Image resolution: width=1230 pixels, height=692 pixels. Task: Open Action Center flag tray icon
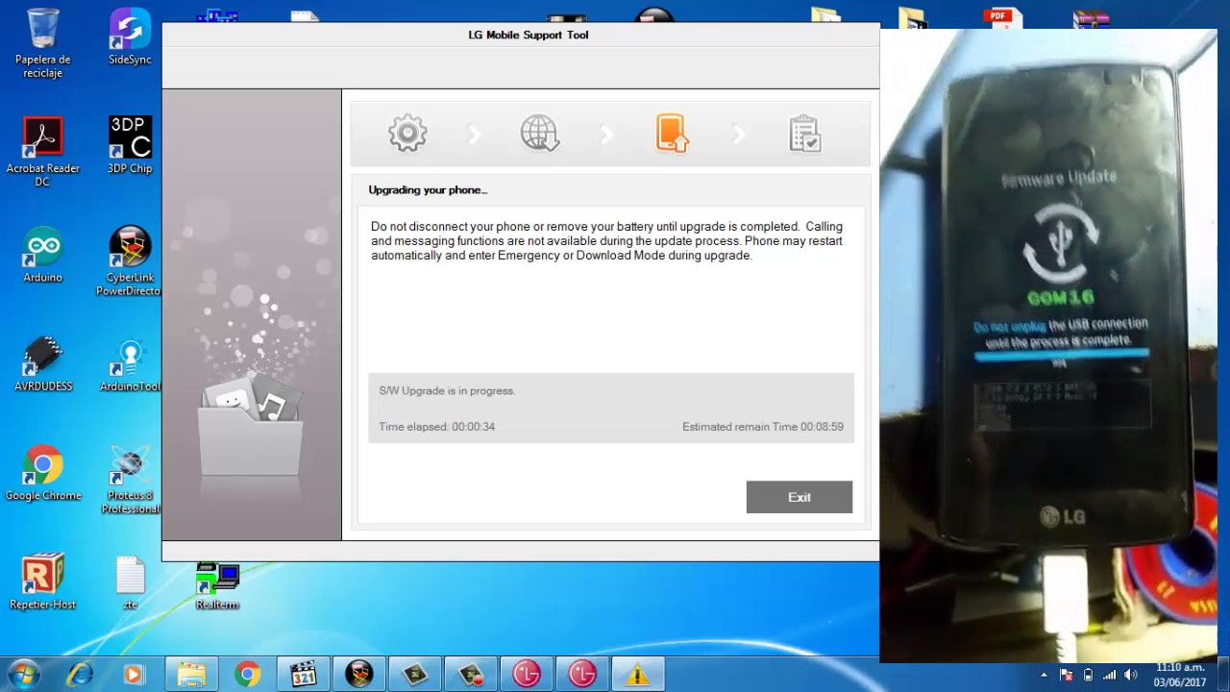pos(1066,675)
